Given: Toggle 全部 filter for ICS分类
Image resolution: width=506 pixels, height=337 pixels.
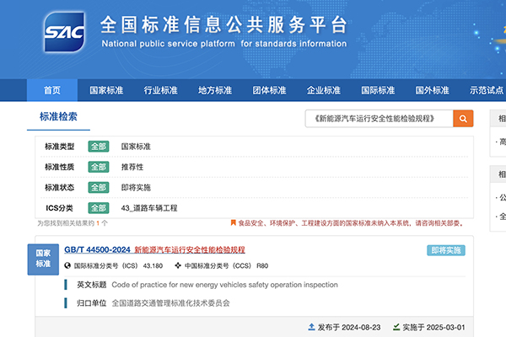Looking at the screenshot, I should click(99, 207).
